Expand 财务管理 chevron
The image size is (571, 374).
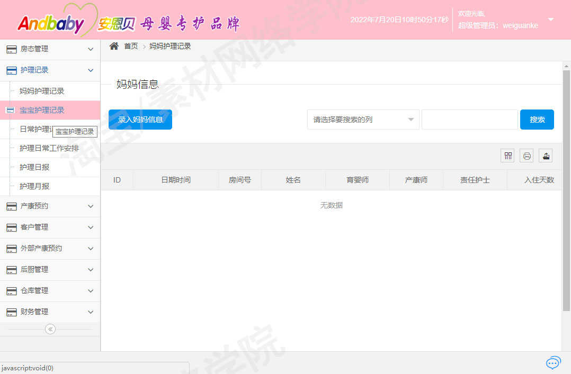point(91,312)
